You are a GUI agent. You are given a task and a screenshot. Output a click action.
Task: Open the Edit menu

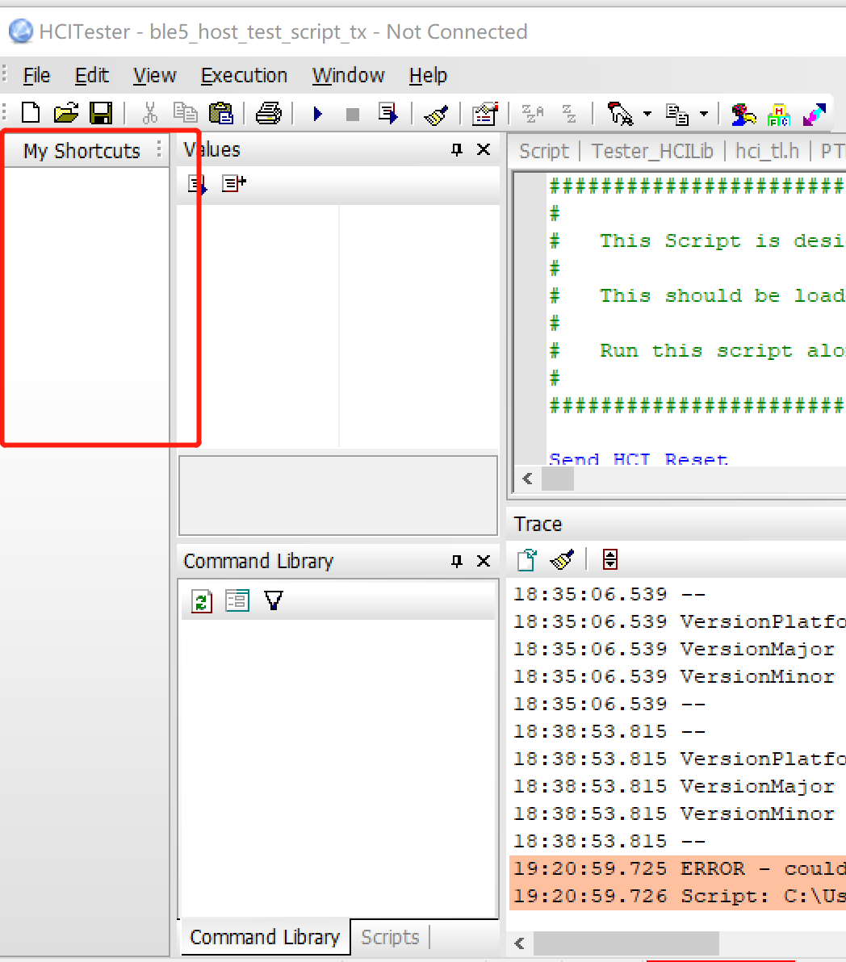coord(91,76)
